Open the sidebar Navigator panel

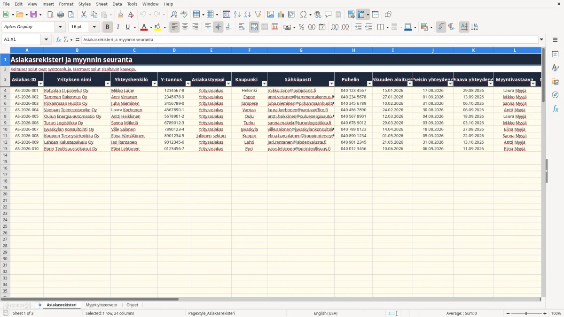555,95
